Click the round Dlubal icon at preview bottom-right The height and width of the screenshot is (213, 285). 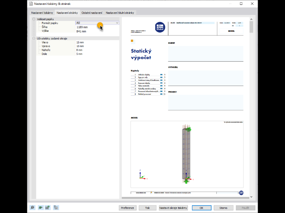click(241, 193)
